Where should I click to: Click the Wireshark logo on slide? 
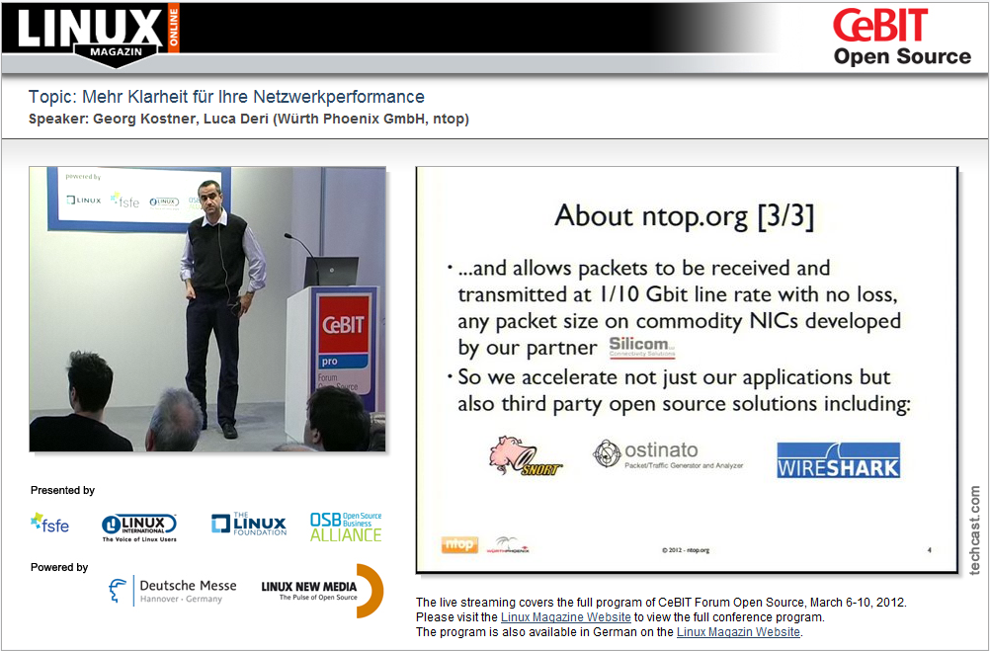[838, 459]
